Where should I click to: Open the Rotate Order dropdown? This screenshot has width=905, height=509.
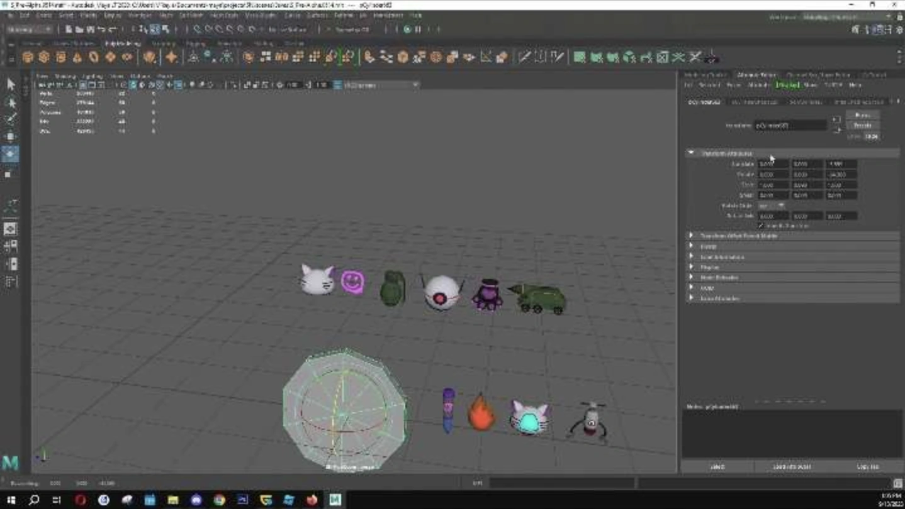point(772,205)
